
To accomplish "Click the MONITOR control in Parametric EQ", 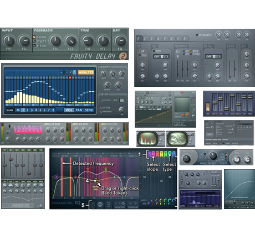I will point(119,205).
